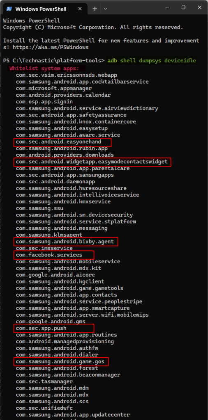Viewport: 208px width, 420px height.
Task: Click the adb shell dumpsys deviceidle command
Action: click(152, 61)
